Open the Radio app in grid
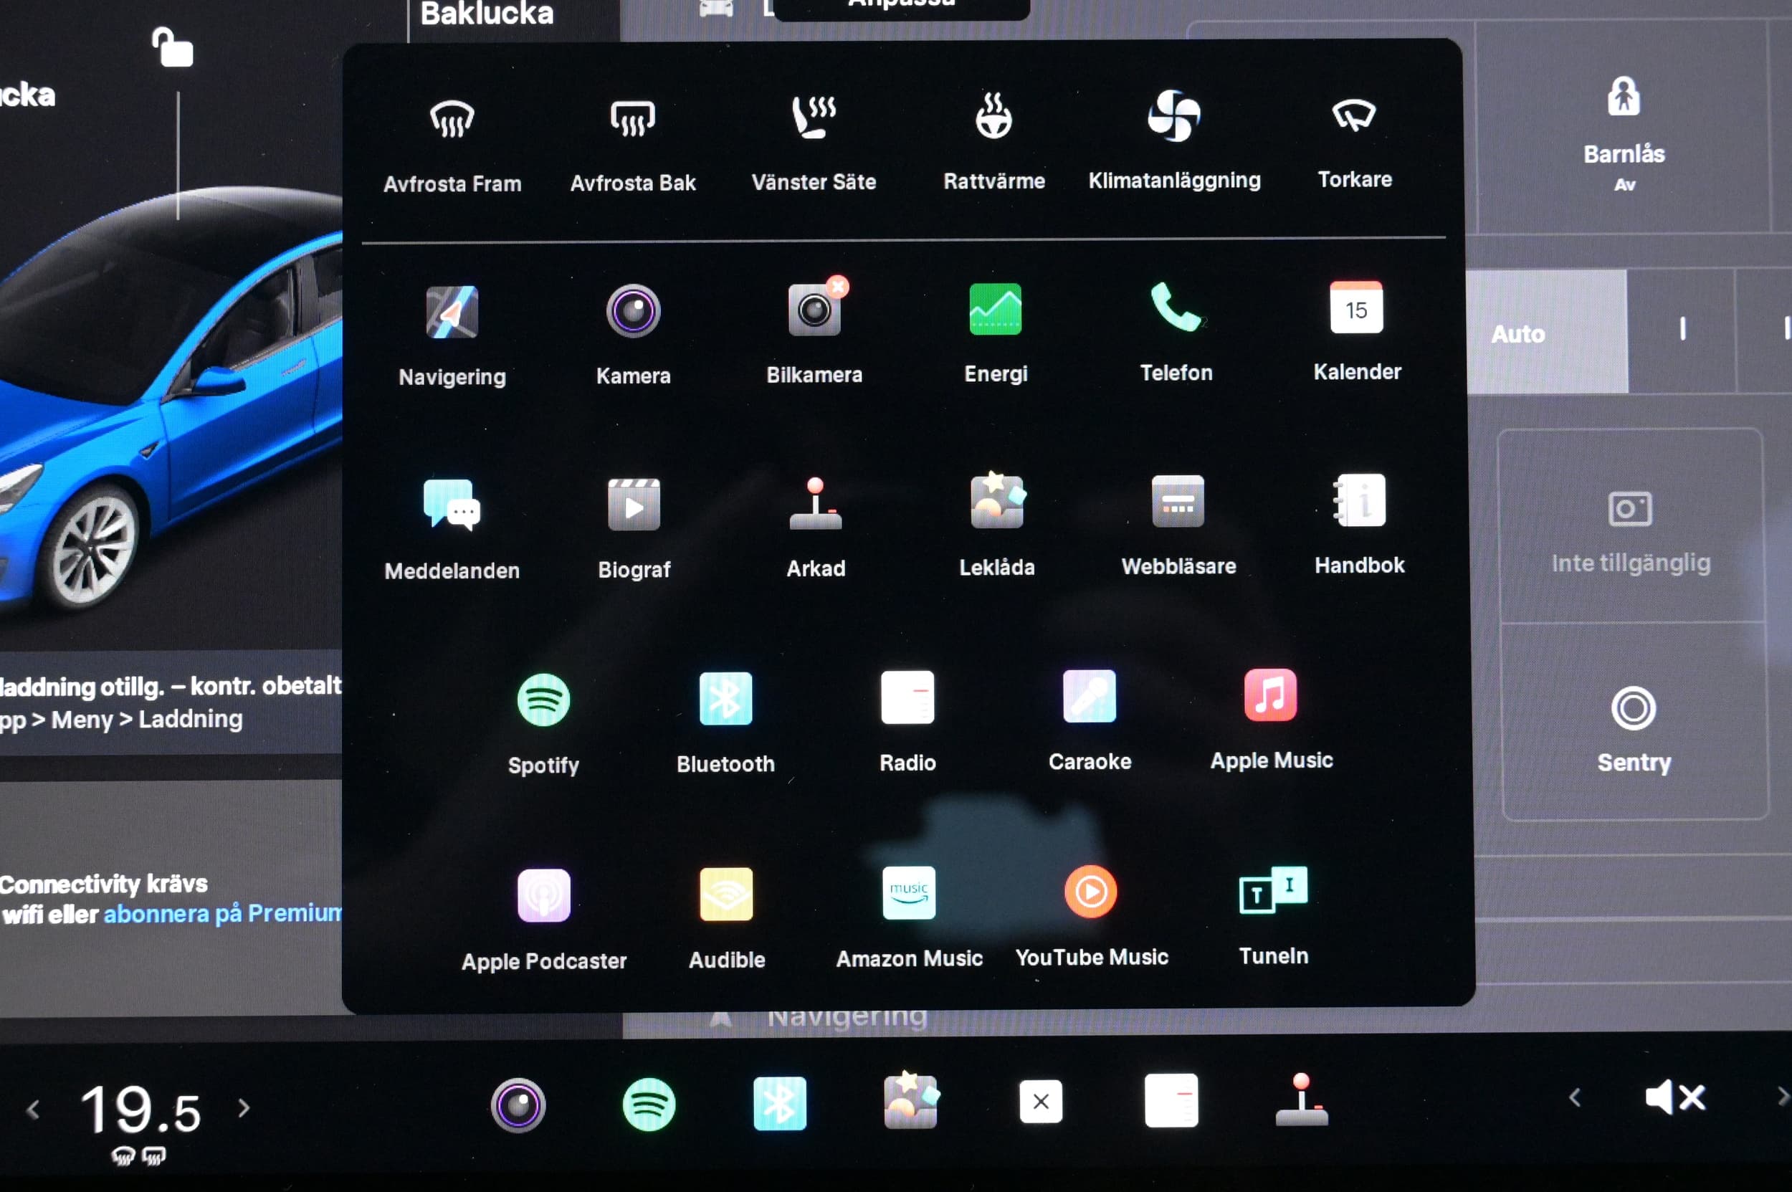The height and width of the screenshot is (1192, 1792). 907,720
